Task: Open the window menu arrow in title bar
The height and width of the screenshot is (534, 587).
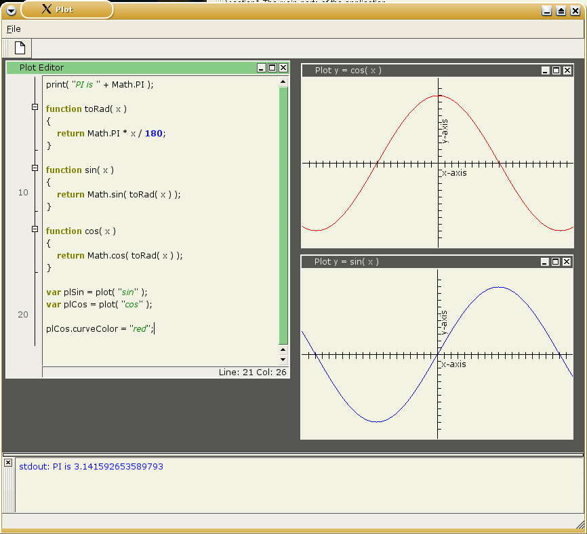Action: pos(11,10)
